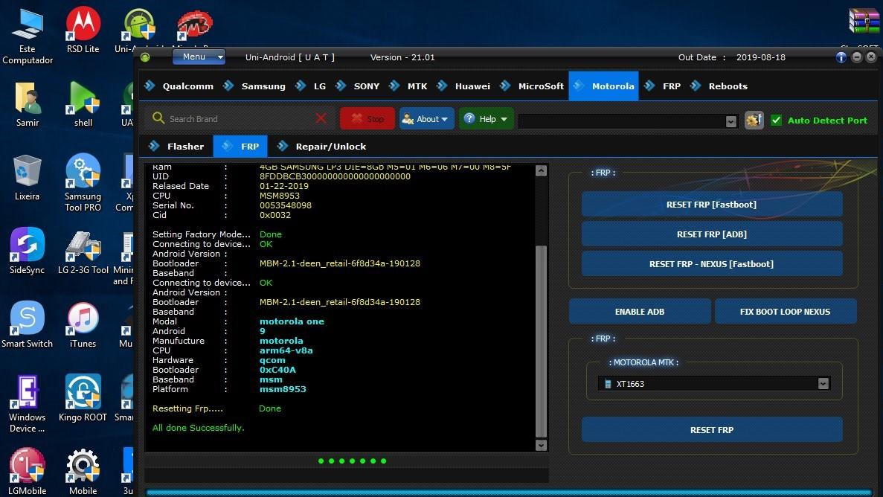Toggle the Auto Detect Port checkbox
This screenshot has width=883, height=497.
(776, 120)
